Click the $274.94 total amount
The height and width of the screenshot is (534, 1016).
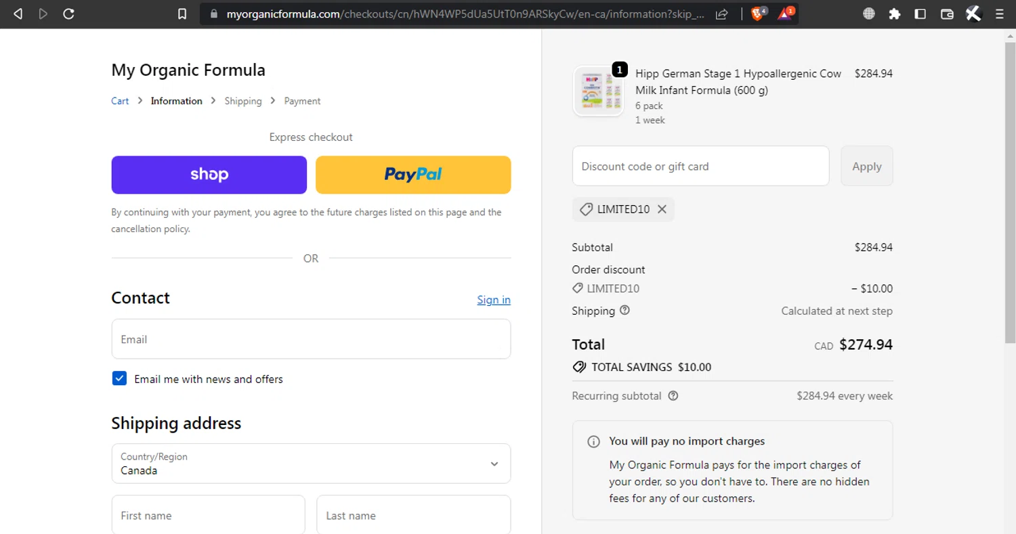click(866, 344)
